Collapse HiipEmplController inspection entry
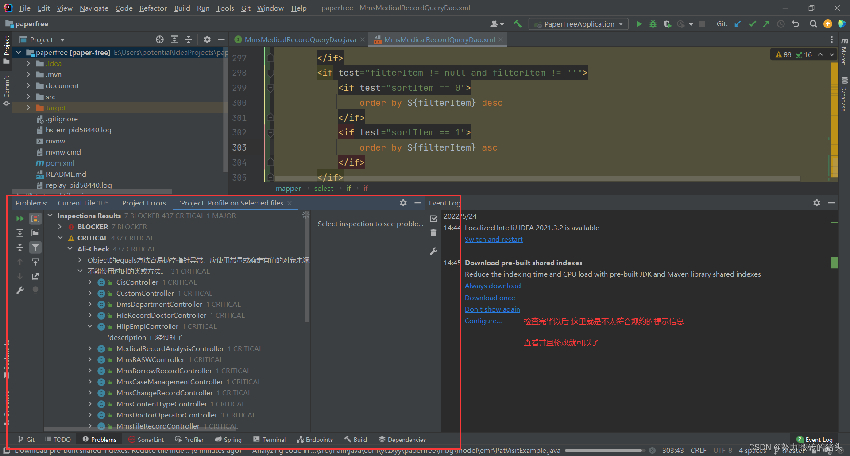Image resolution: width=850 pixels, height=456 pixels. click(x=90, y=326)
